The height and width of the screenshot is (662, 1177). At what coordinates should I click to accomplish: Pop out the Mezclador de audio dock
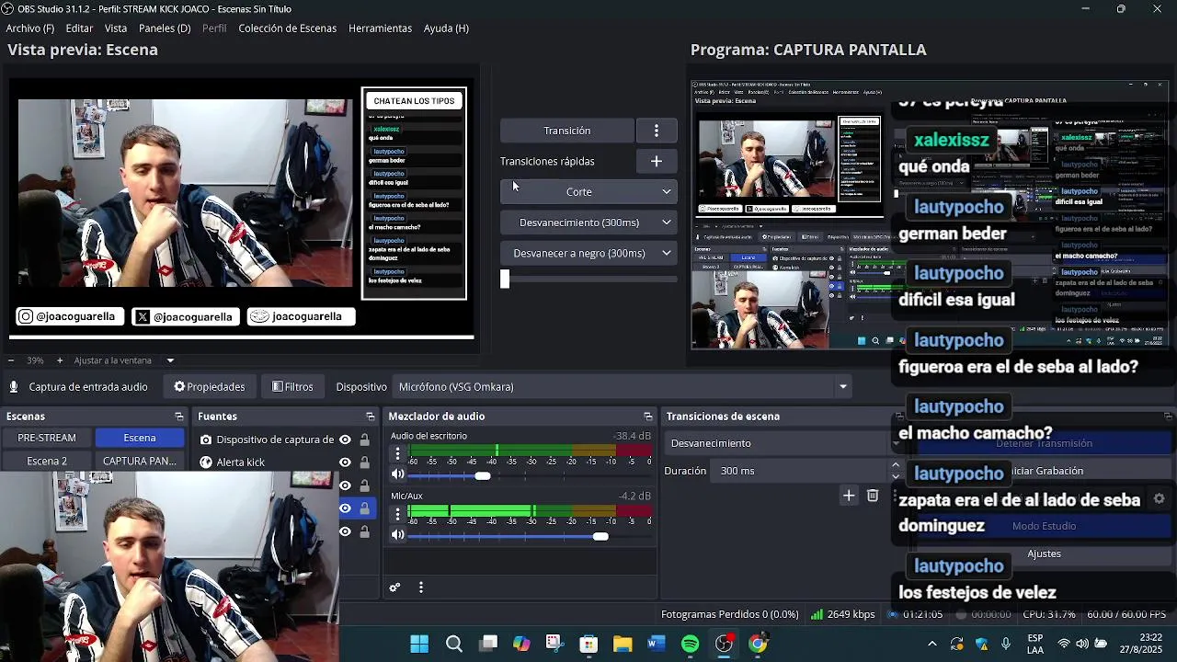click(648, 417)
